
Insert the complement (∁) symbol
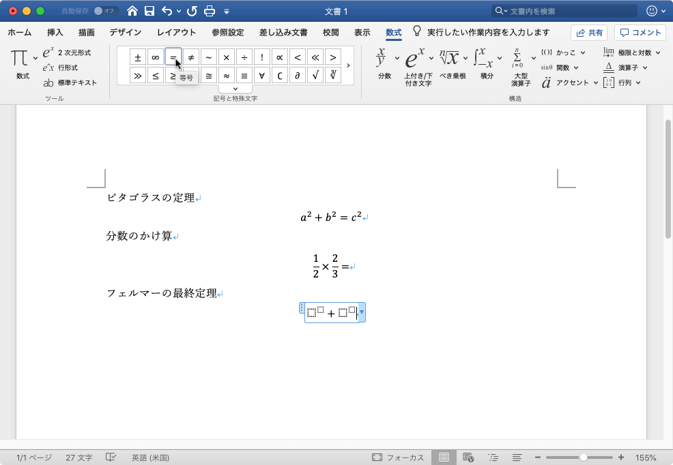click(279, 76)
